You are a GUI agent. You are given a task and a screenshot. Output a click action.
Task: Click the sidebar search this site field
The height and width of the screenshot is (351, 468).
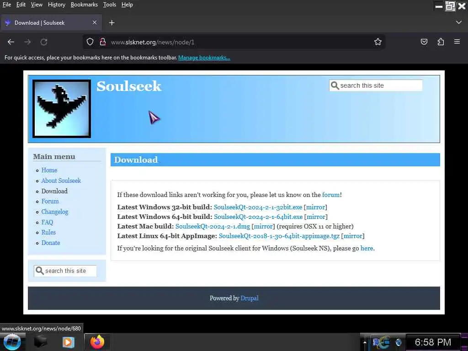click(65, 271)
